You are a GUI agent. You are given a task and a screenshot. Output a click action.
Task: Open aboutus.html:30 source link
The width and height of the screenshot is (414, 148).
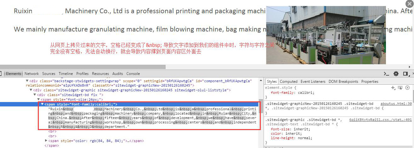click(396, 104)
